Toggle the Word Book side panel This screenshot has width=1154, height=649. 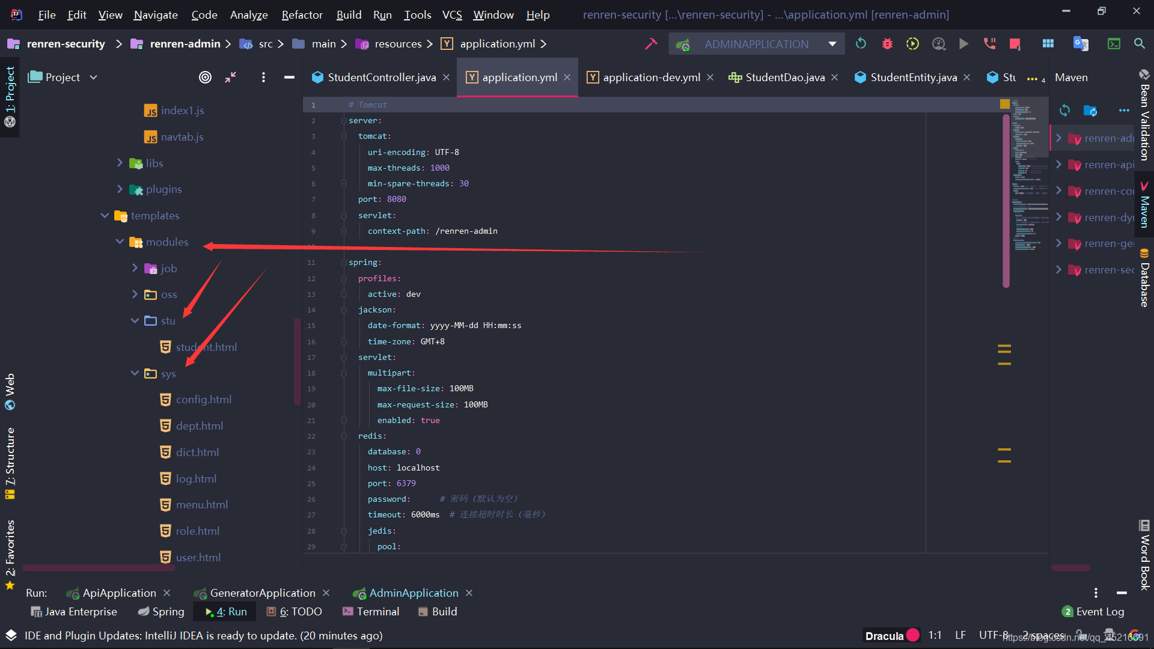pos(1144,555)
